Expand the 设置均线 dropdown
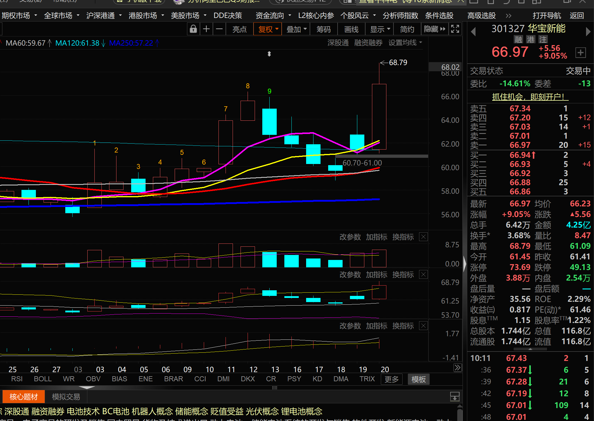594x421 pixels. coord(405,43)
